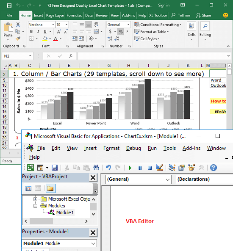Click the Wrap Text icon

[x=96, y=24]
